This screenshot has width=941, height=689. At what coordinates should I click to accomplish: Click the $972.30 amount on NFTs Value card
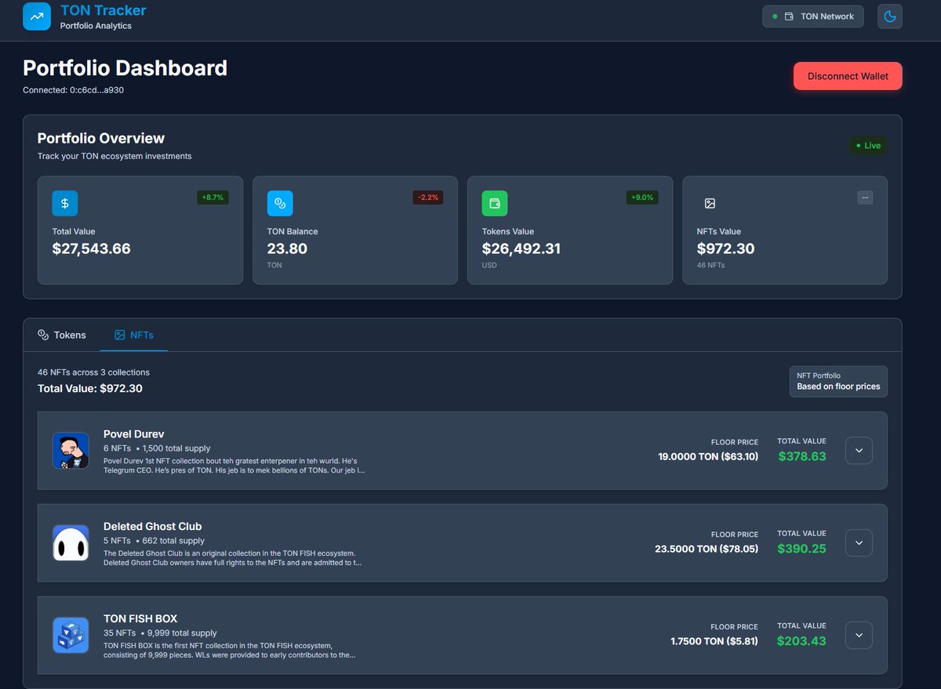click(725, 248)
